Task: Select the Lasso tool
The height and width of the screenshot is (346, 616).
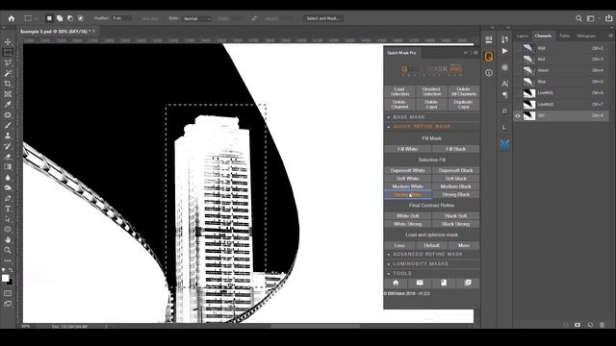Action: [8, 62]
